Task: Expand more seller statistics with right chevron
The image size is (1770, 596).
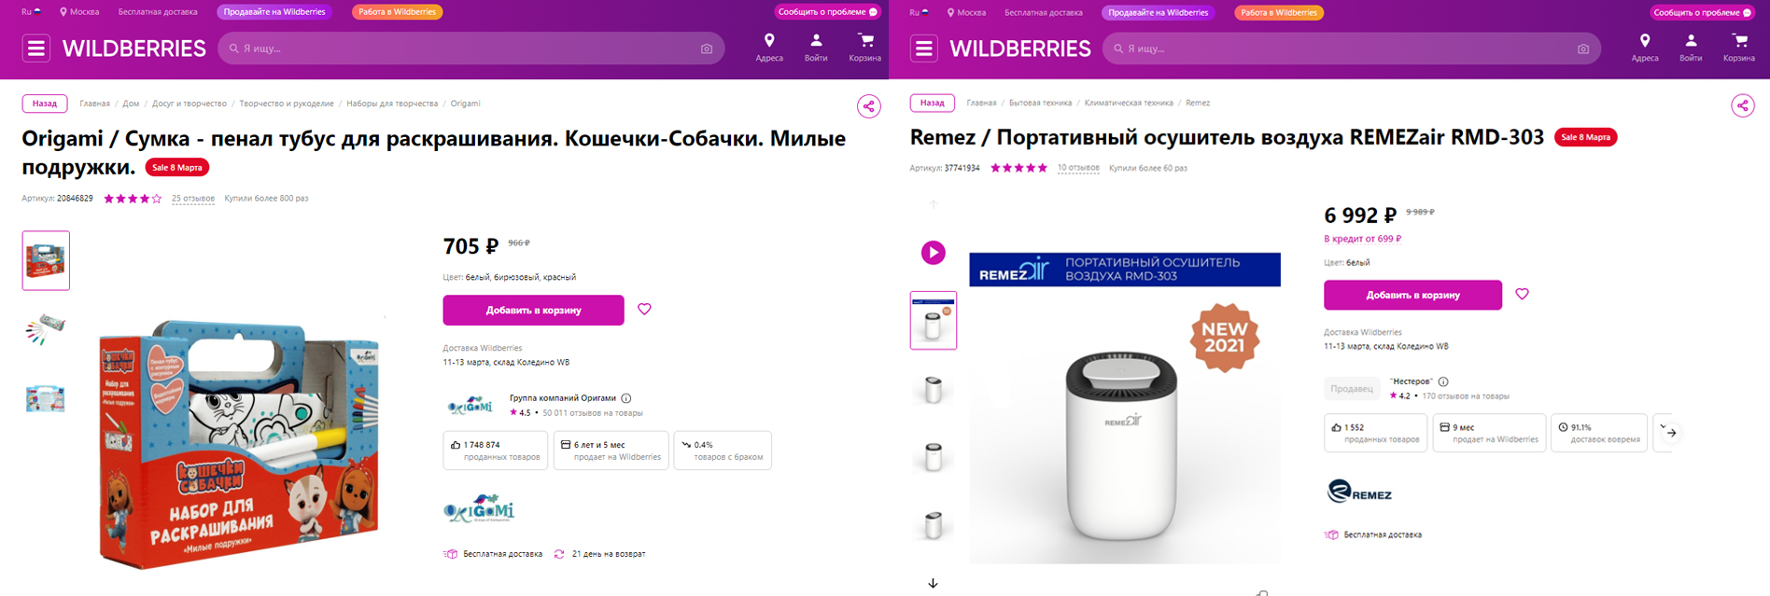Action: click(1669, 432)
